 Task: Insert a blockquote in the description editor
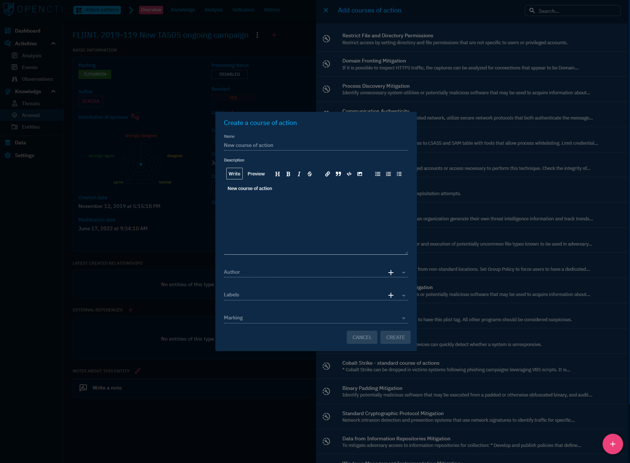[338, 174]
